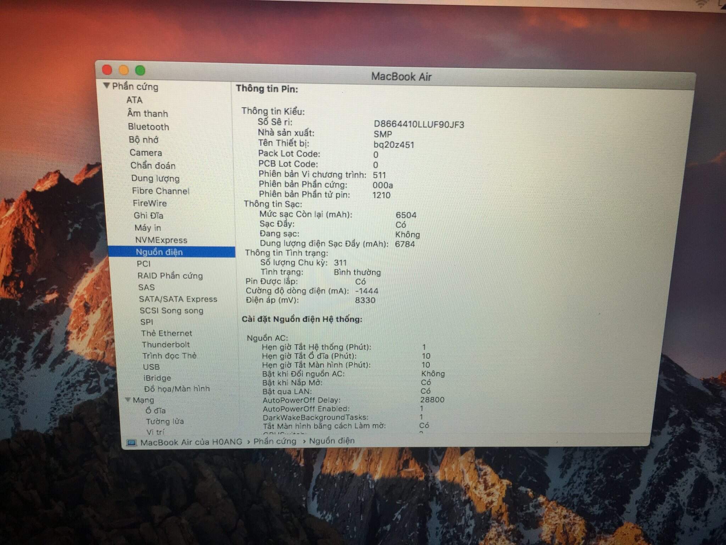Click the MacBook Air computer icon in path bar
Image resolution: width=726 pixels, height=545 pixels.
[x=132, y=442]
